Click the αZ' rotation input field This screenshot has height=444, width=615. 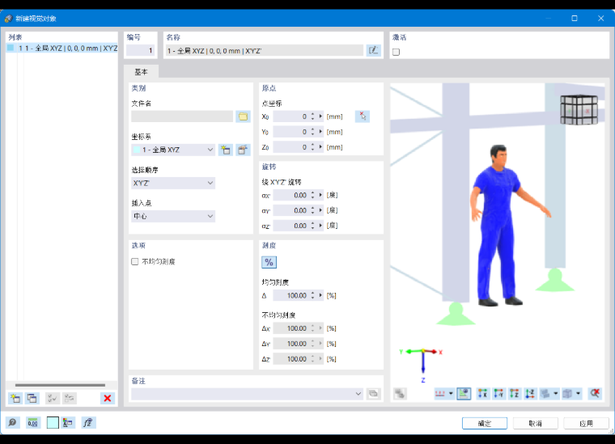tap(291, 226)
